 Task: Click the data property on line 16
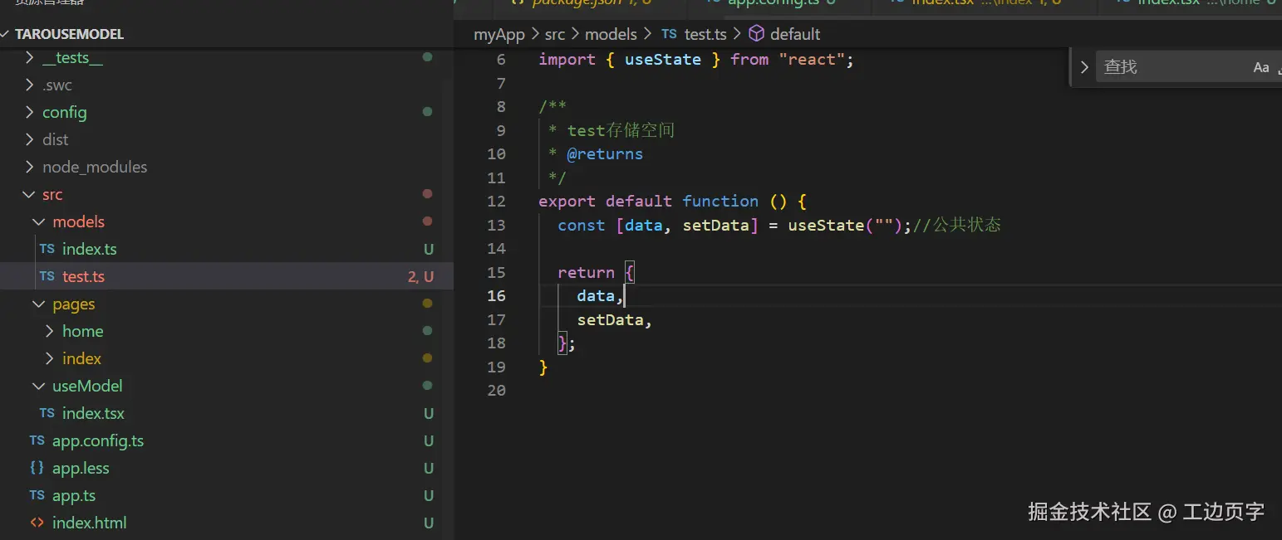[596, 296]
